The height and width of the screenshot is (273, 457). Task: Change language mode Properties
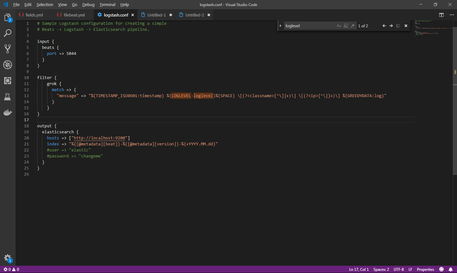(x=426, y=269)
